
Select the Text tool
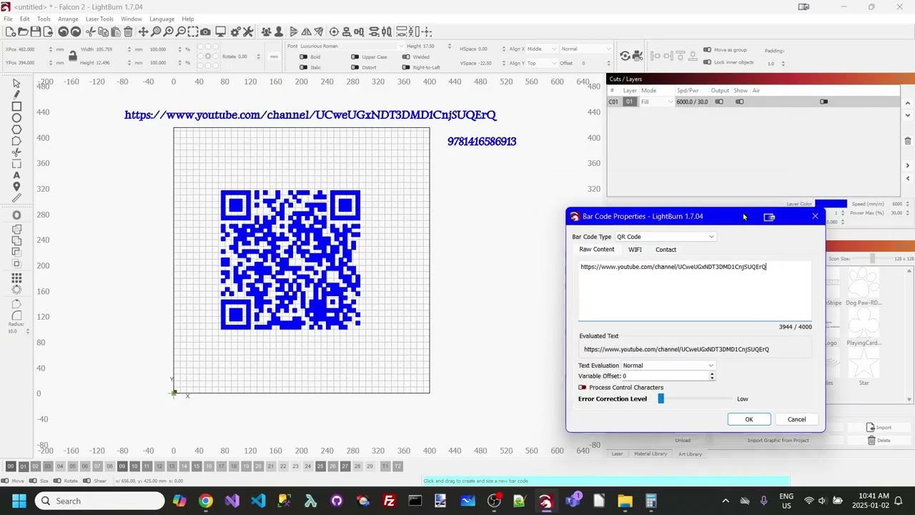point(16,175)
